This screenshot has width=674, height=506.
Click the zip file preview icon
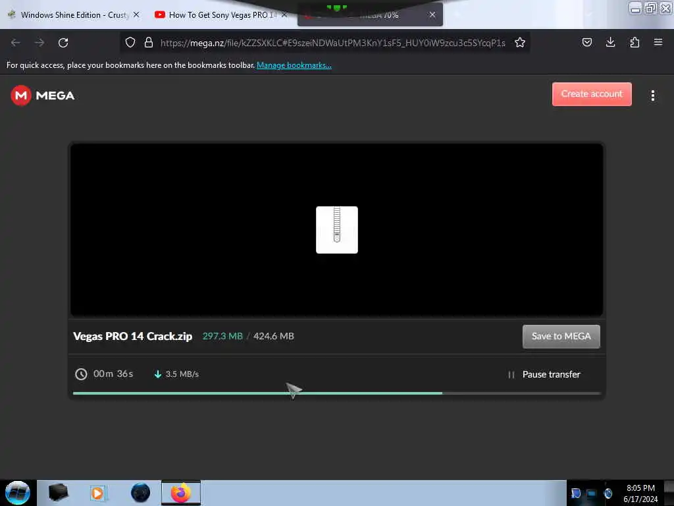point(336,230)
